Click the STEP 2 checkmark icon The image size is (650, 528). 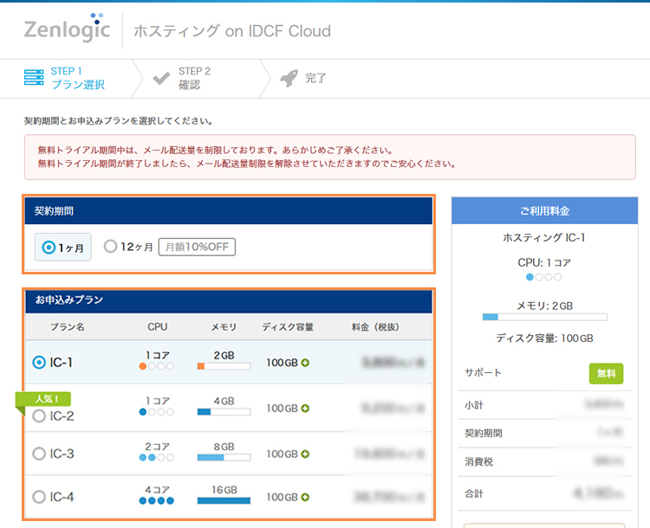click(161, 78)
